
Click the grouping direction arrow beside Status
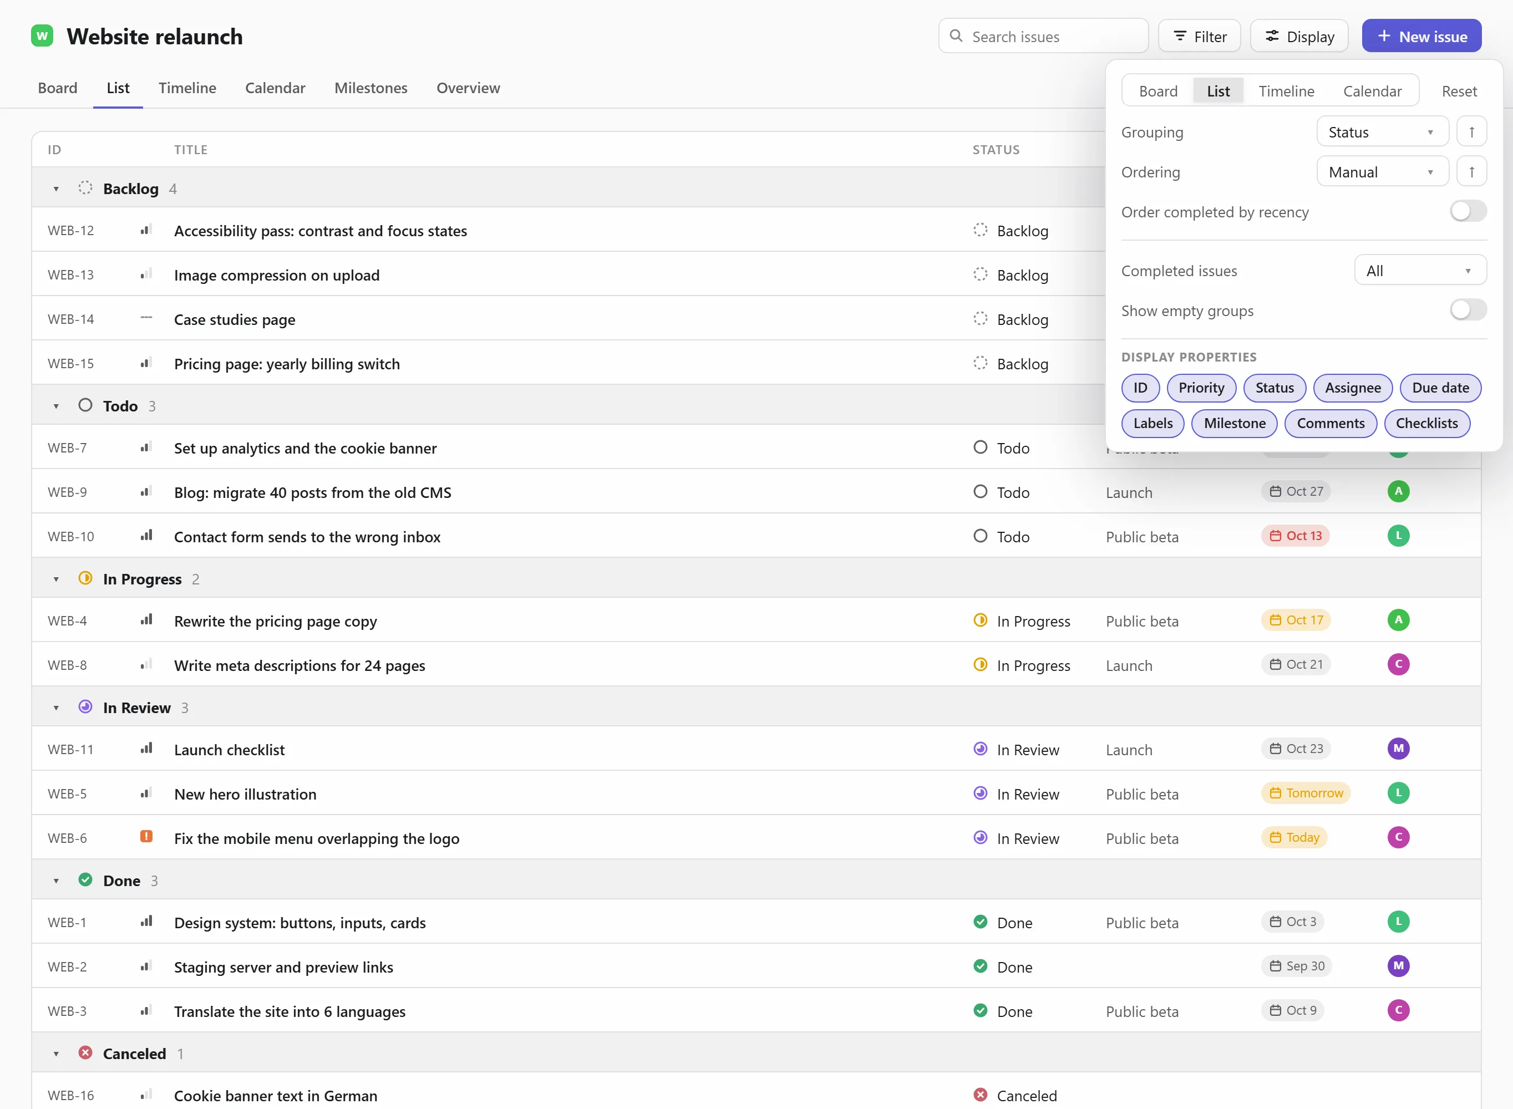coord(1471,131)
